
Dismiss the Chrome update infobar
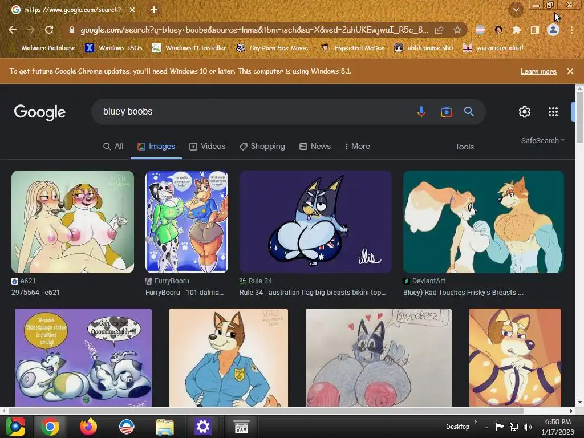coord(570,71)
